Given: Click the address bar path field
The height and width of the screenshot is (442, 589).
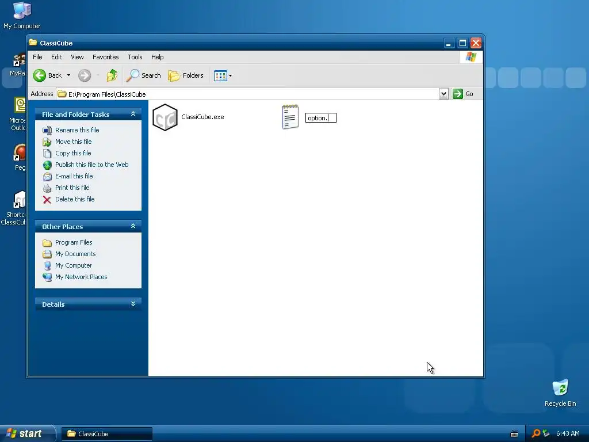Looking at the screenshot, I should (x=247, y=94).
